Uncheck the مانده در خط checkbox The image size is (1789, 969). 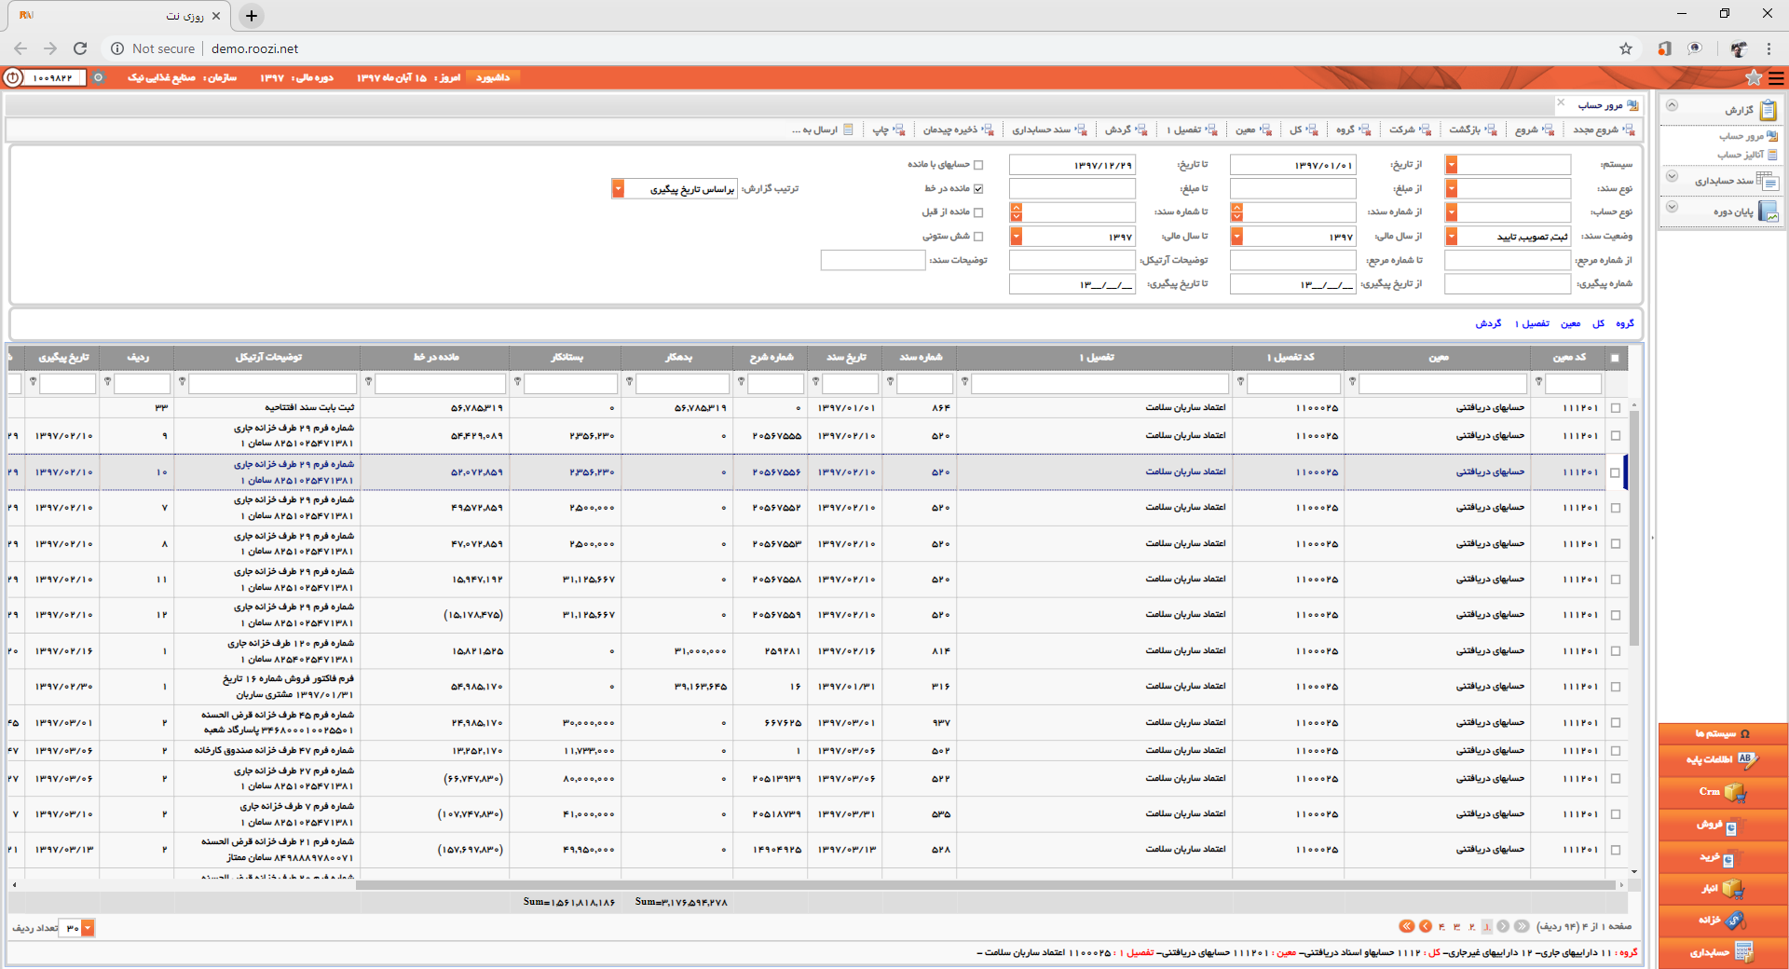(x=978, y=188)
